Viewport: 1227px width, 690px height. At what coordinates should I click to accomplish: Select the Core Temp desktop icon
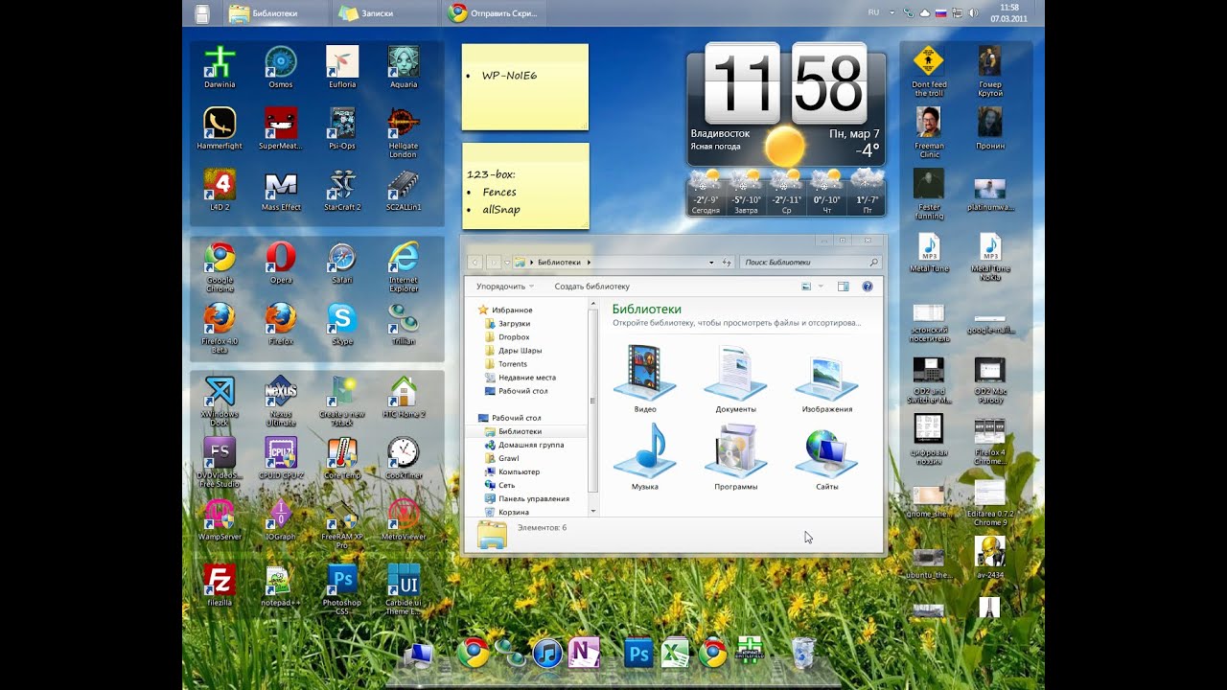tap(342, 458)
